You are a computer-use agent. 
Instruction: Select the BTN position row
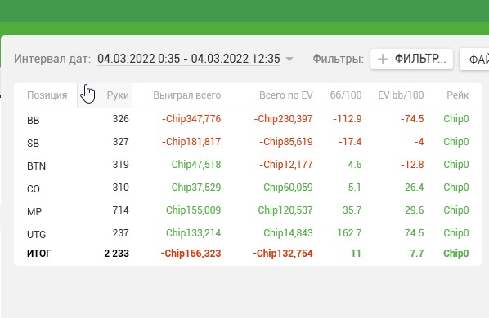pos(248,165)
